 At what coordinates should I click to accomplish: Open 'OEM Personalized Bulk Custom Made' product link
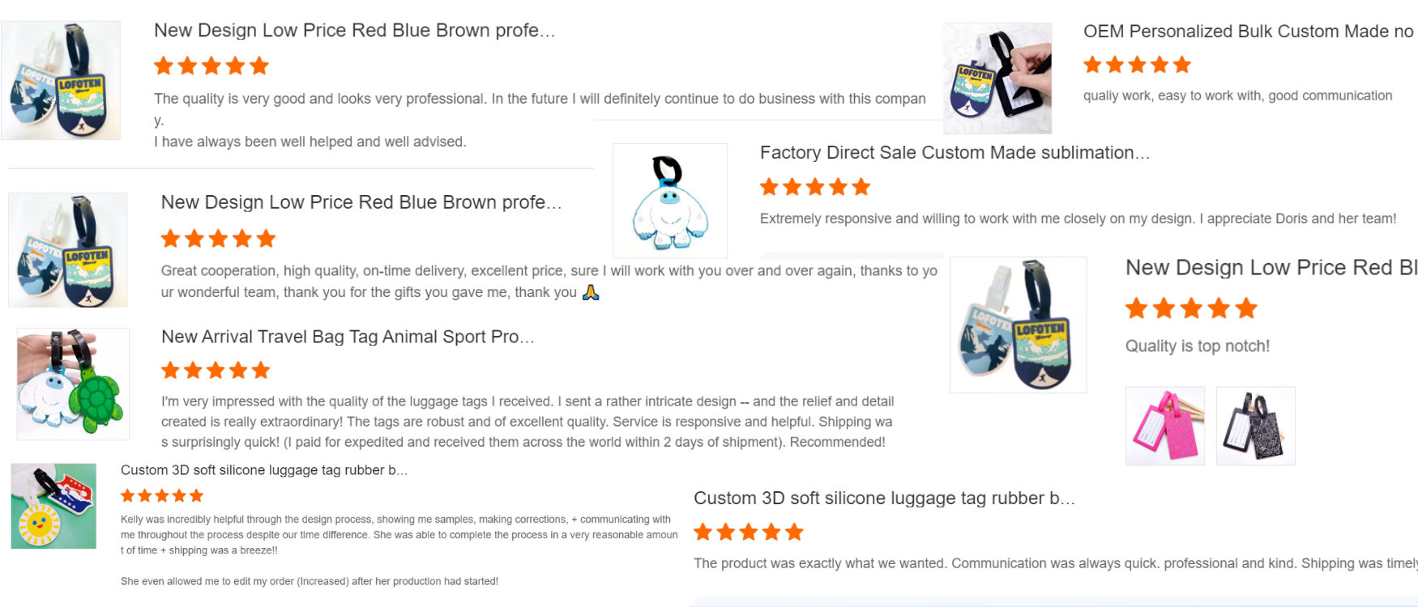1249,32
